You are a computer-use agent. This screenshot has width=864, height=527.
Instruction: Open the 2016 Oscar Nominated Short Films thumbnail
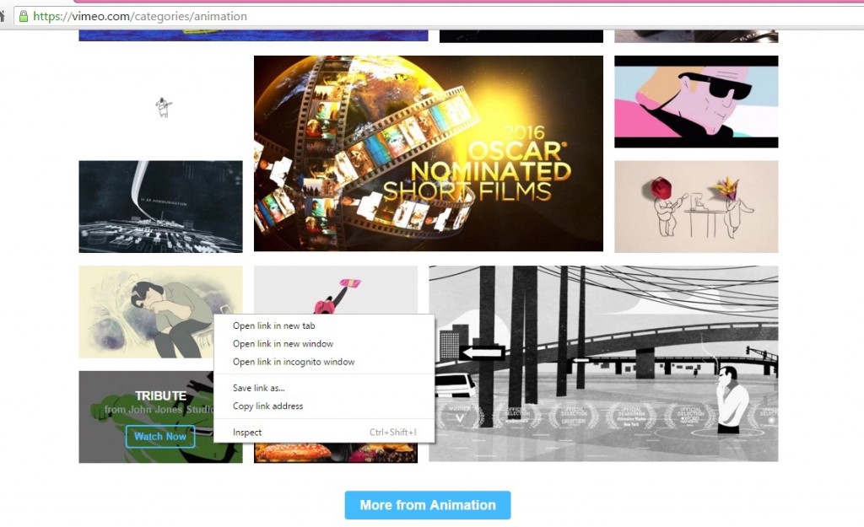[427, 153]
